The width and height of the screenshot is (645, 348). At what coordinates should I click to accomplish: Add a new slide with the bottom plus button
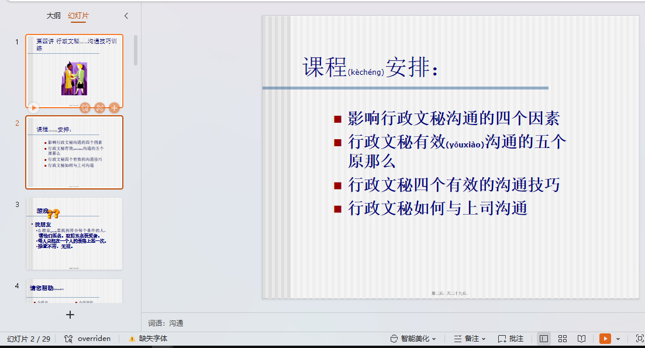pyautogui.click(x=70, y=315)
